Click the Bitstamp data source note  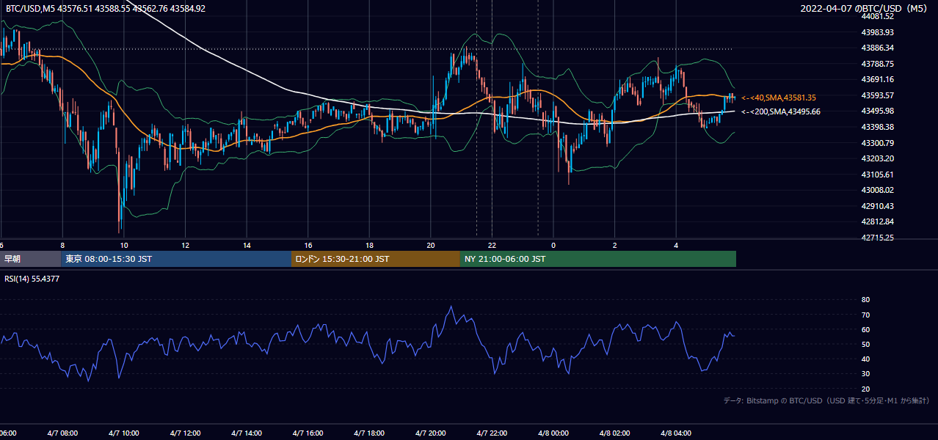826,400
